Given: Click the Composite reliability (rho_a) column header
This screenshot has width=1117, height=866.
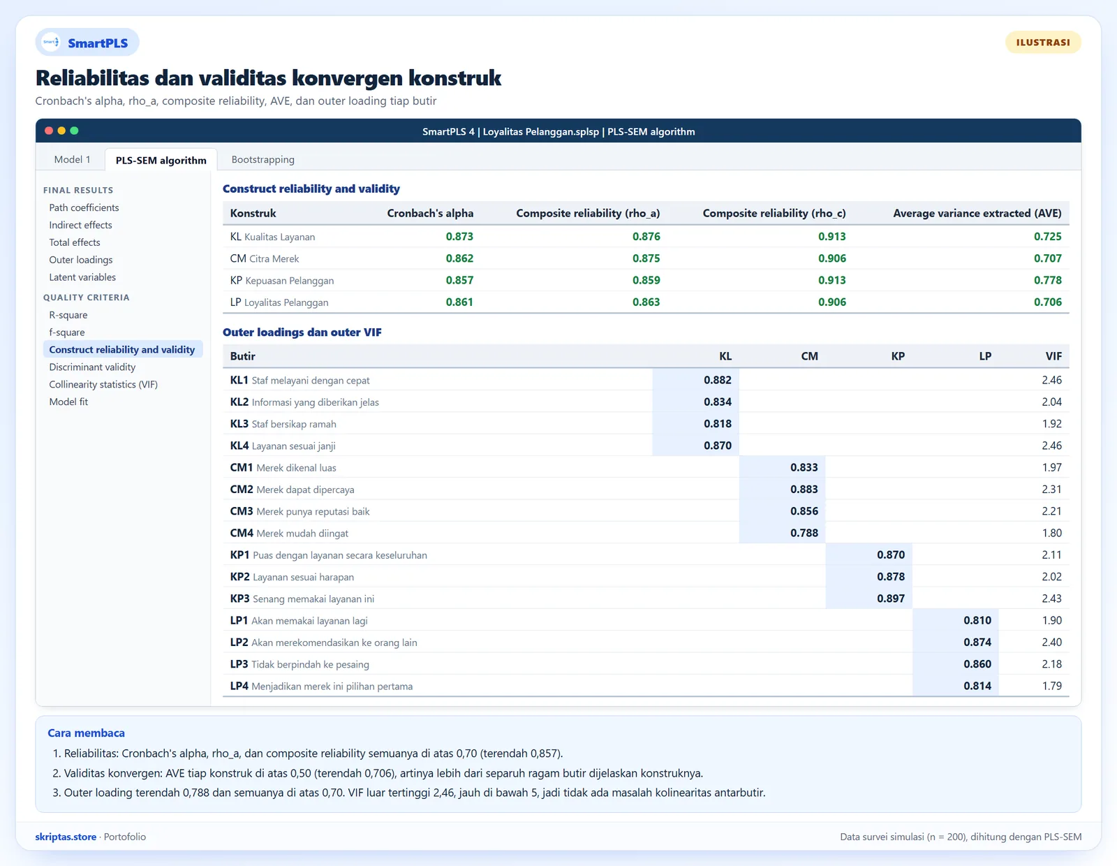Looking at the screenshot, I should click(588, 214).
